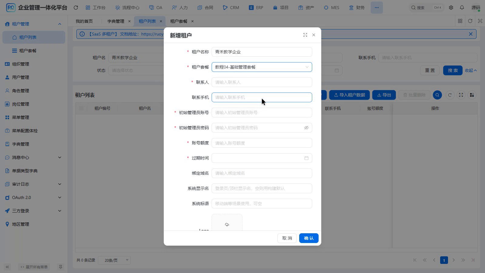
Task: Switch to the 字典管理 tab
Action: 116,21
